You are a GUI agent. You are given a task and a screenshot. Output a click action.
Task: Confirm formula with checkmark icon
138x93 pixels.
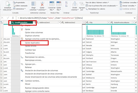click(x=8, y=18)
